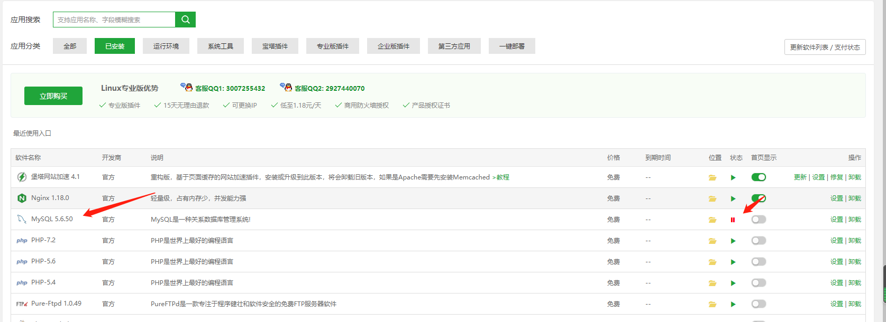Switch to 专业版插件 category
Viewport: 886px width, 322px height.
pyautogui.click(x=333, y=46)
